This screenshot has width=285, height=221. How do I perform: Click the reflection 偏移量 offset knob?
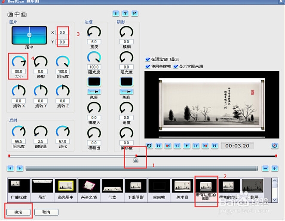[41, 131]
